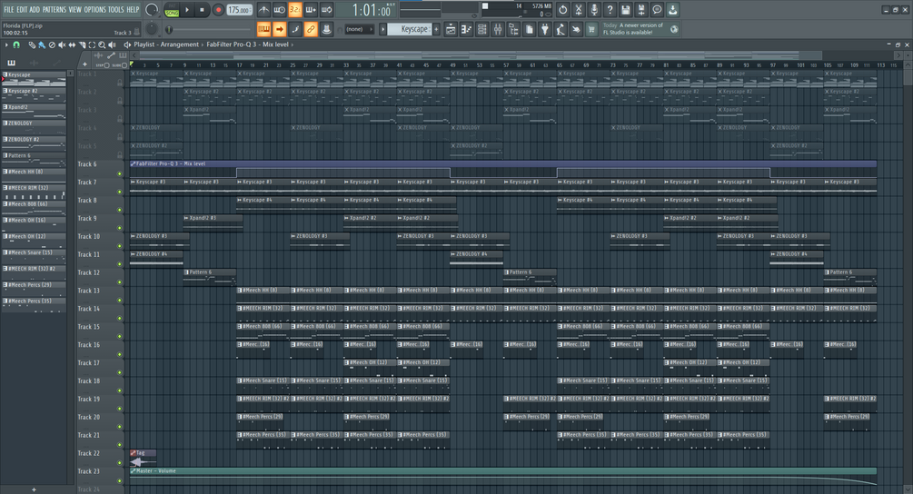
Task: Click the download updates icon
Action: point(672,10)
